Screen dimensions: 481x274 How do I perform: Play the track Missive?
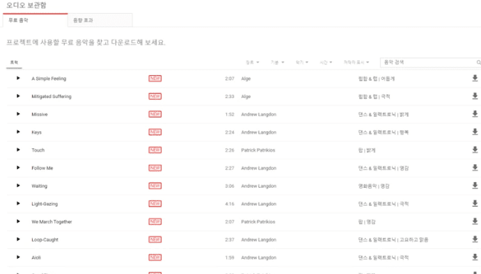(x=18, y=114)
